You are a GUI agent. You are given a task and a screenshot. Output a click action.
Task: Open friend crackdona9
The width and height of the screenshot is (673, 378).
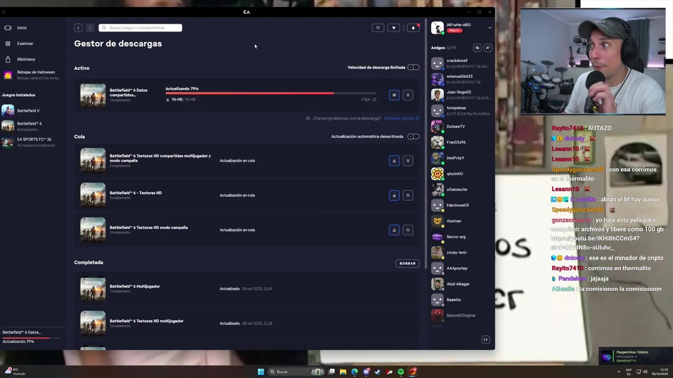tap(461, 63)
